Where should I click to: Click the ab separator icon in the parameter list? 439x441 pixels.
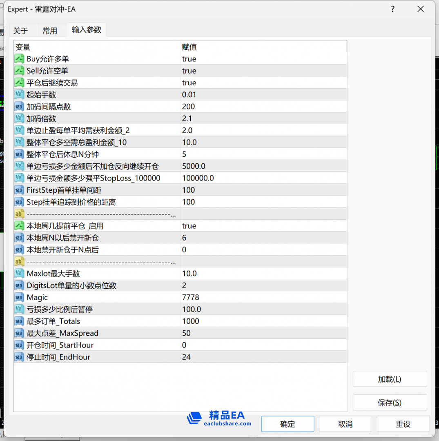pyautogui.click(x=19, y=214)
